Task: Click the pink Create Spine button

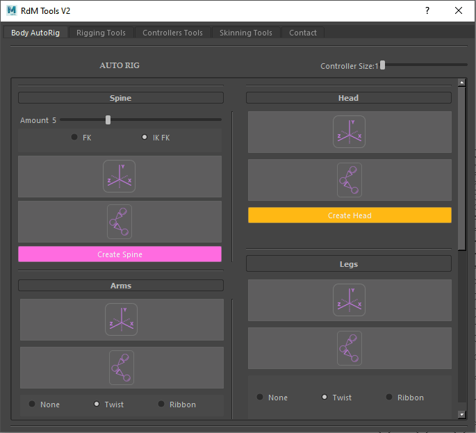Action: point(120,254)
